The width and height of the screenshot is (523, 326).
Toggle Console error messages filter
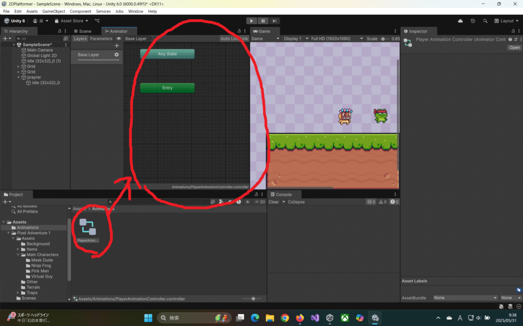click(x=394, y=202)
